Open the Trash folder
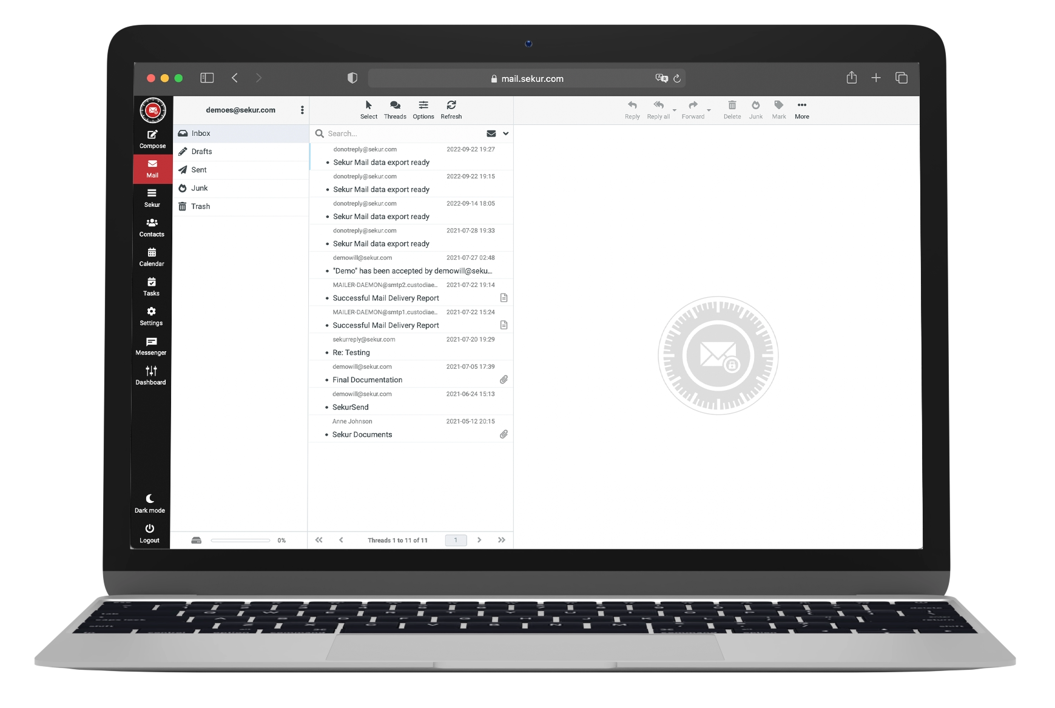 241,206
